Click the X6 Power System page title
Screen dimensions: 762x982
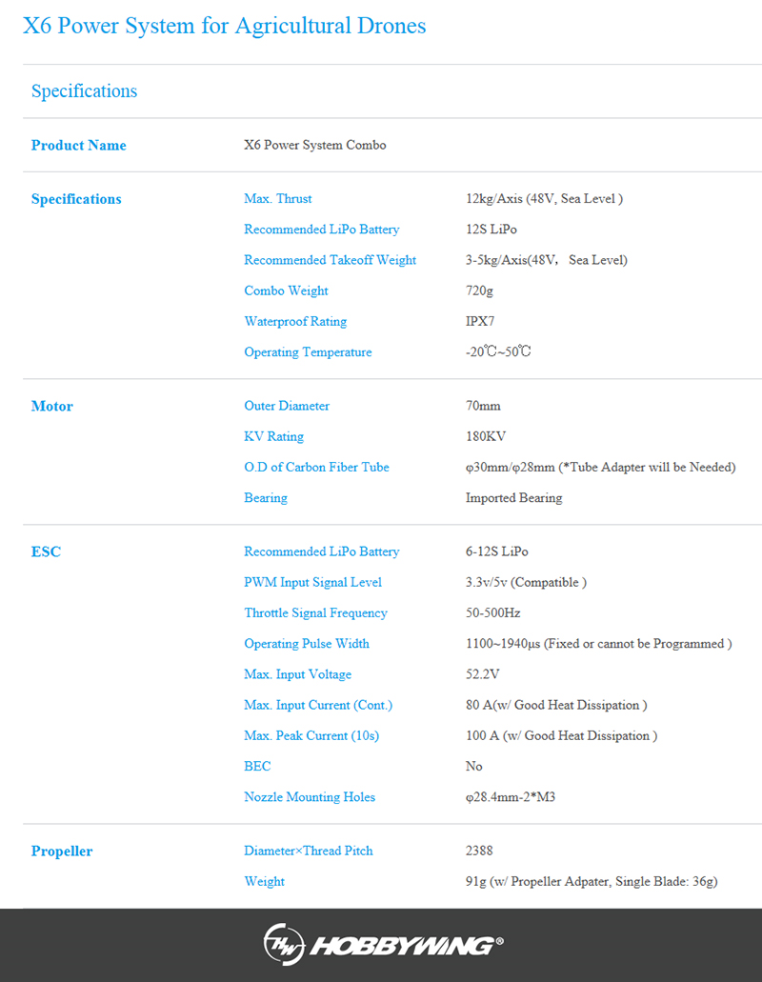click(224, 26)
